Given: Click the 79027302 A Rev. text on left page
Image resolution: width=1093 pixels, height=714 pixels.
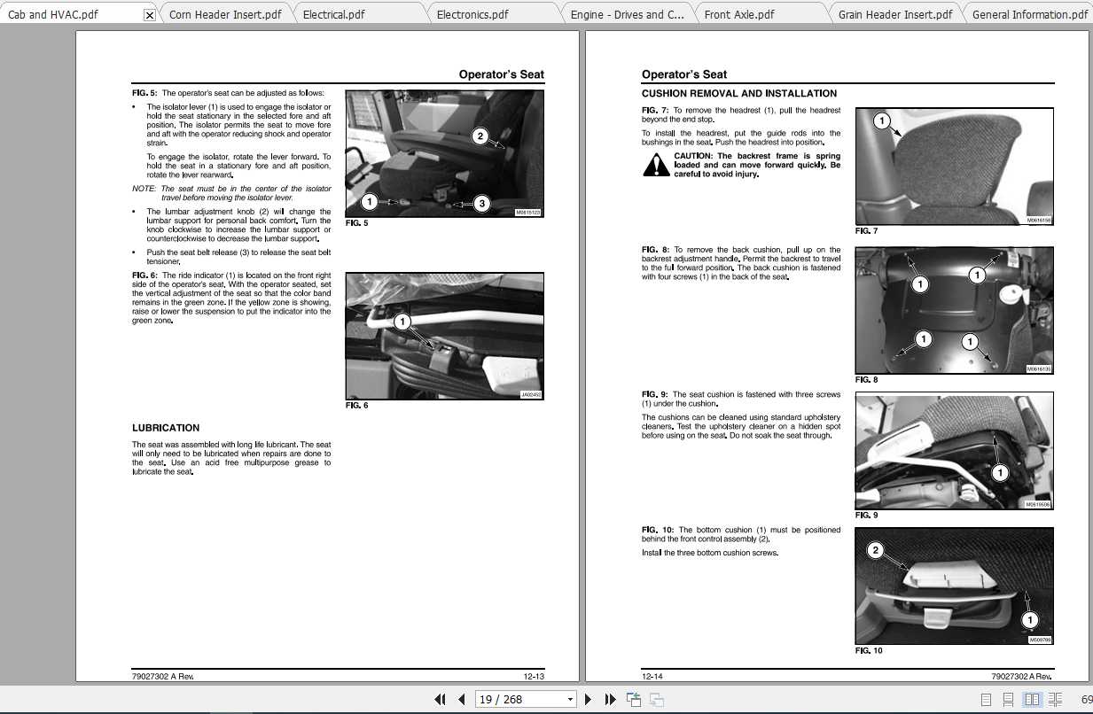Looking at the screenshot, I should click(x=162, y=676).
